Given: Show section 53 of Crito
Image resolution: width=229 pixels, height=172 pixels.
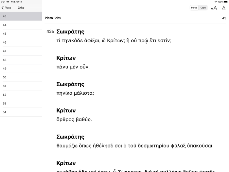Looking at the screenshot, I should coord(21,104).
